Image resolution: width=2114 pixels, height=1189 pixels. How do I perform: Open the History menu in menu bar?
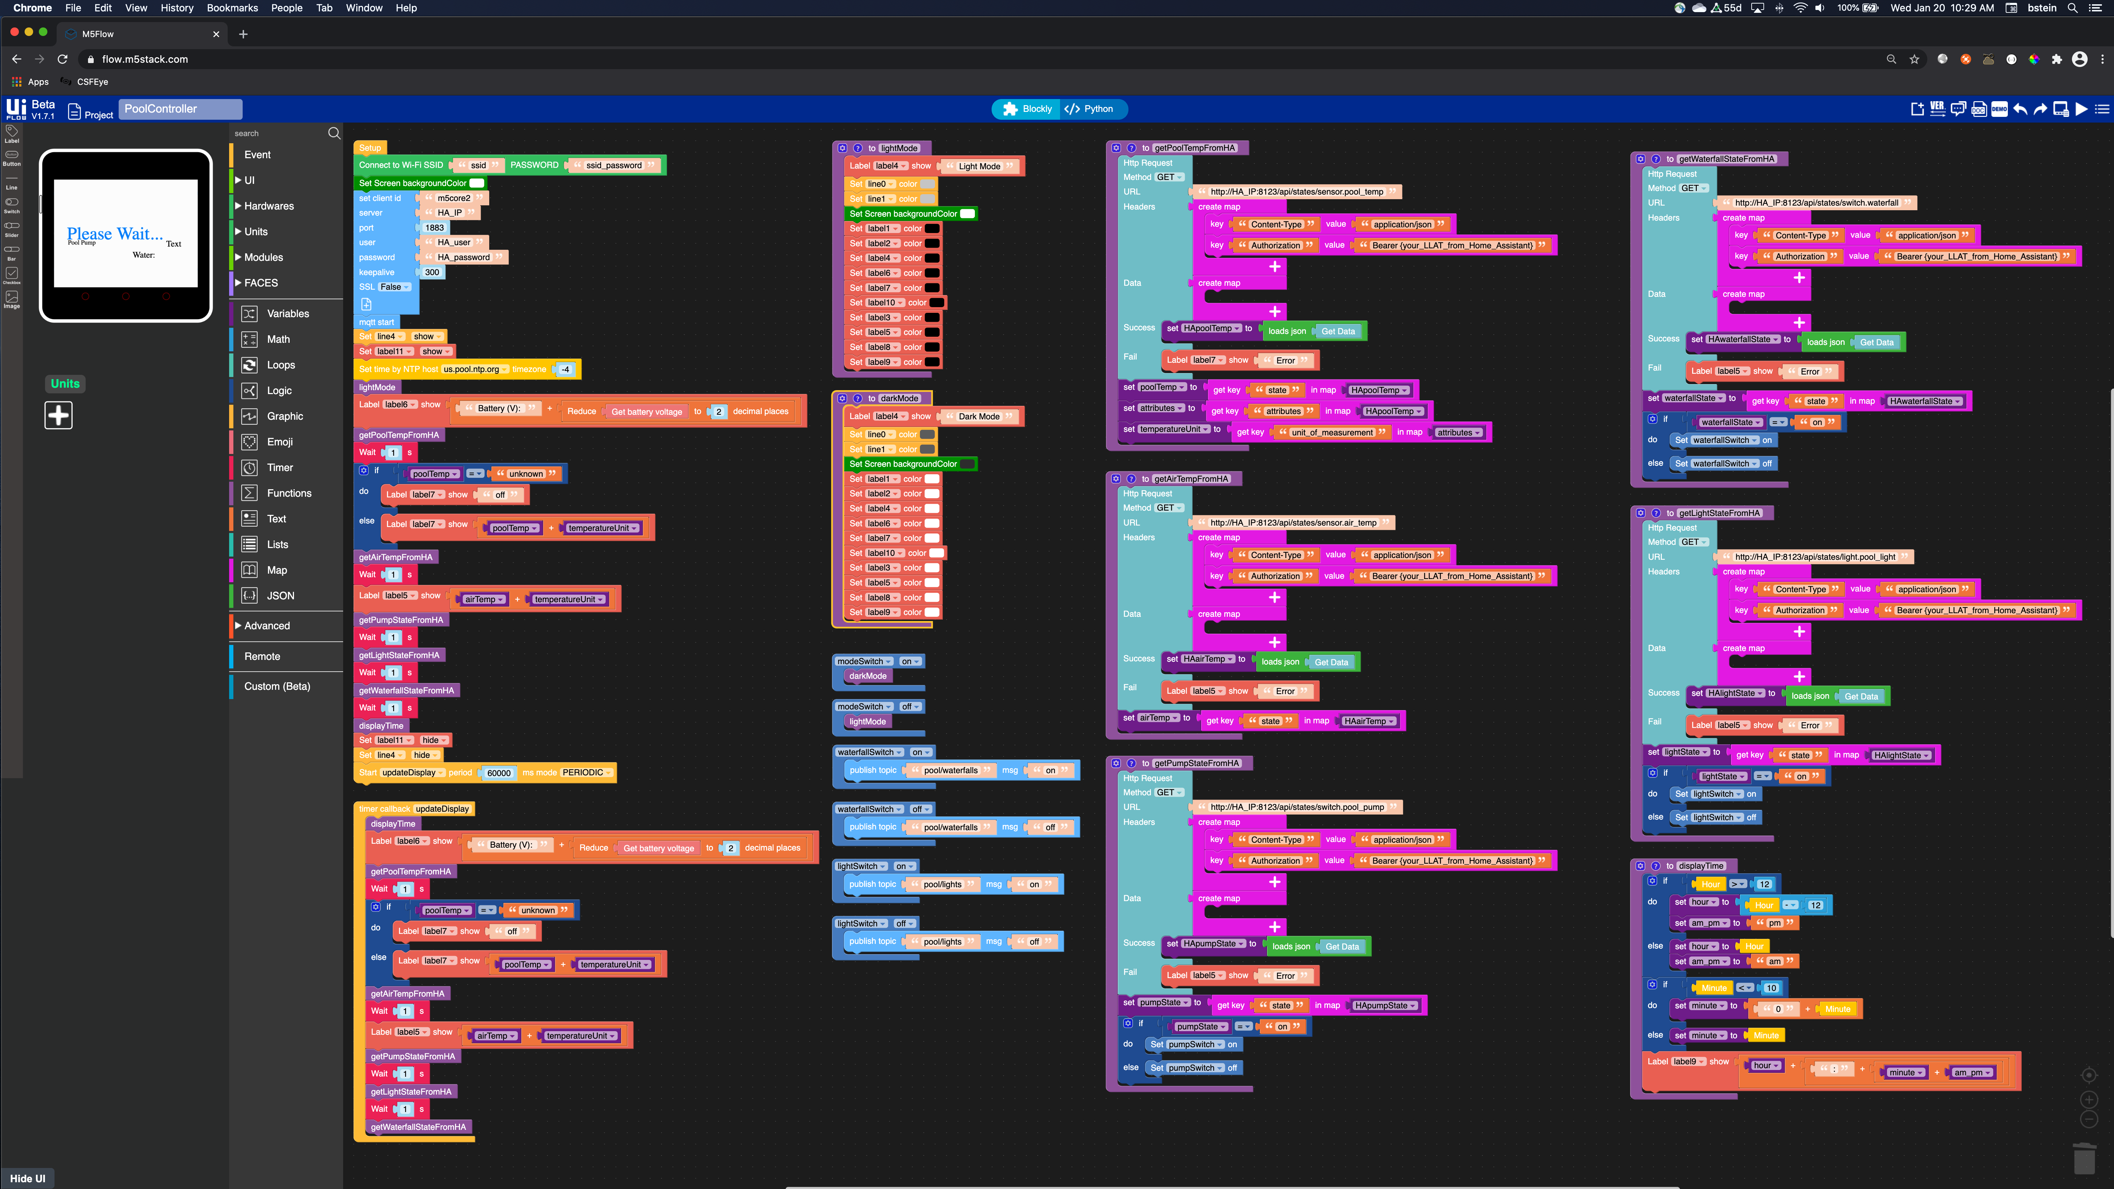click(x=176, y=8)
